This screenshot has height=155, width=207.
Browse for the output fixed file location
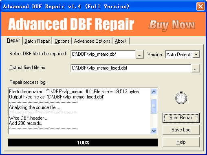click(196, 68)
